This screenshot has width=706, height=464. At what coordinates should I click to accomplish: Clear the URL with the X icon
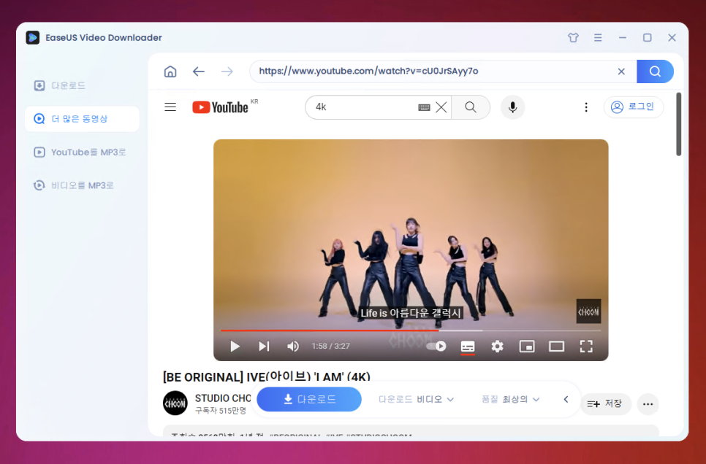[621, 71]
